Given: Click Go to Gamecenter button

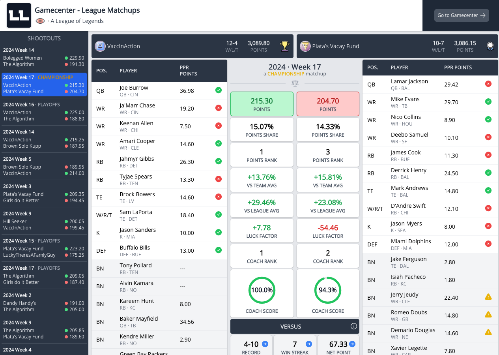Looking at the screenshot, I should 462,15.
